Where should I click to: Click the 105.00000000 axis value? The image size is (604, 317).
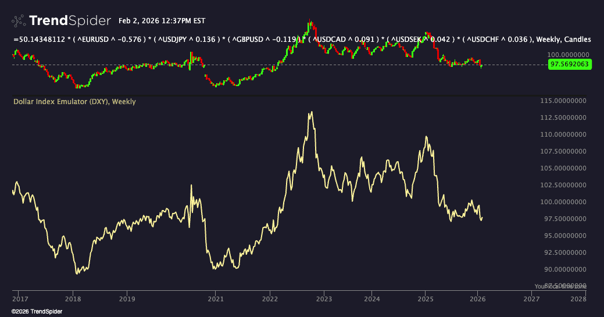563,168
